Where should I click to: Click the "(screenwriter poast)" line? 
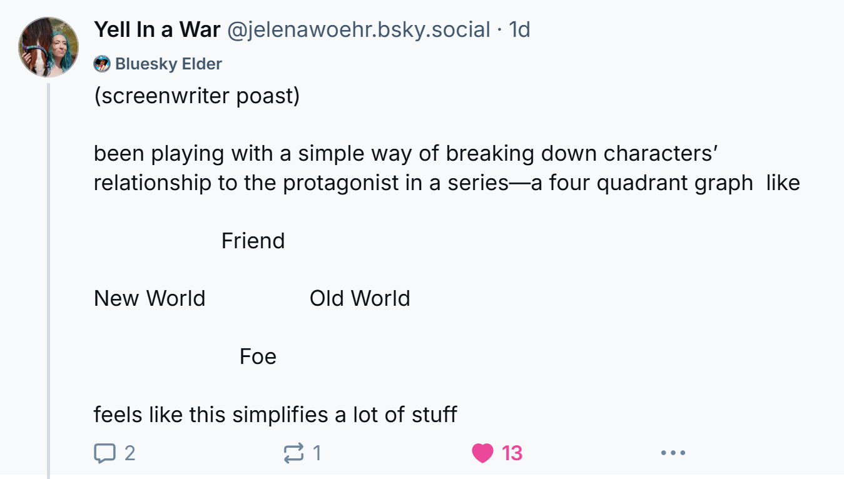pos(196,96)
